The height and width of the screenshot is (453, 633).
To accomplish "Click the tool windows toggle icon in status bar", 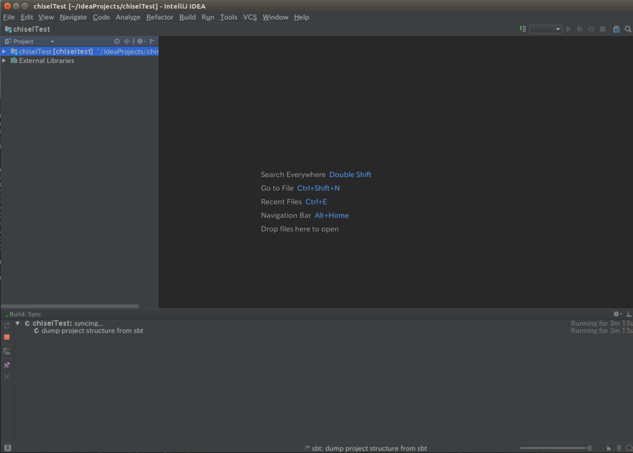I will (7, 448).
